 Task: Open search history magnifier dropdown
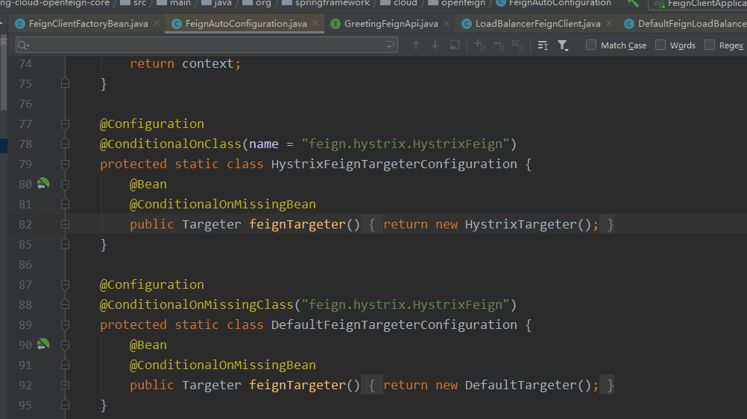23,45
